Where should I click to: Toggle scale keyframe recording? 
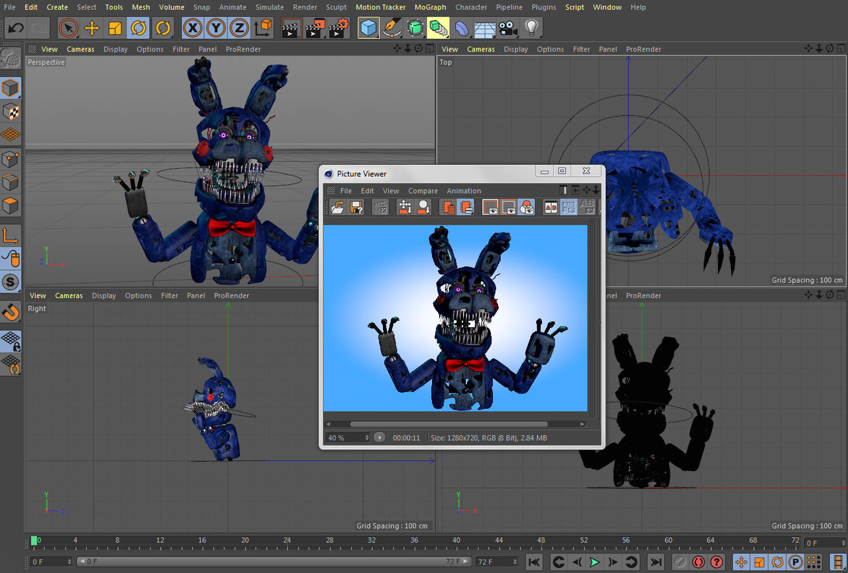[759, 562]
